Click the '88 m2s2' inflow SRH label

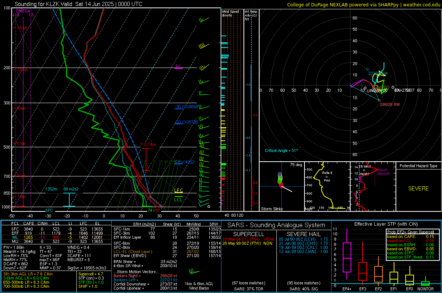pos(71,189)
